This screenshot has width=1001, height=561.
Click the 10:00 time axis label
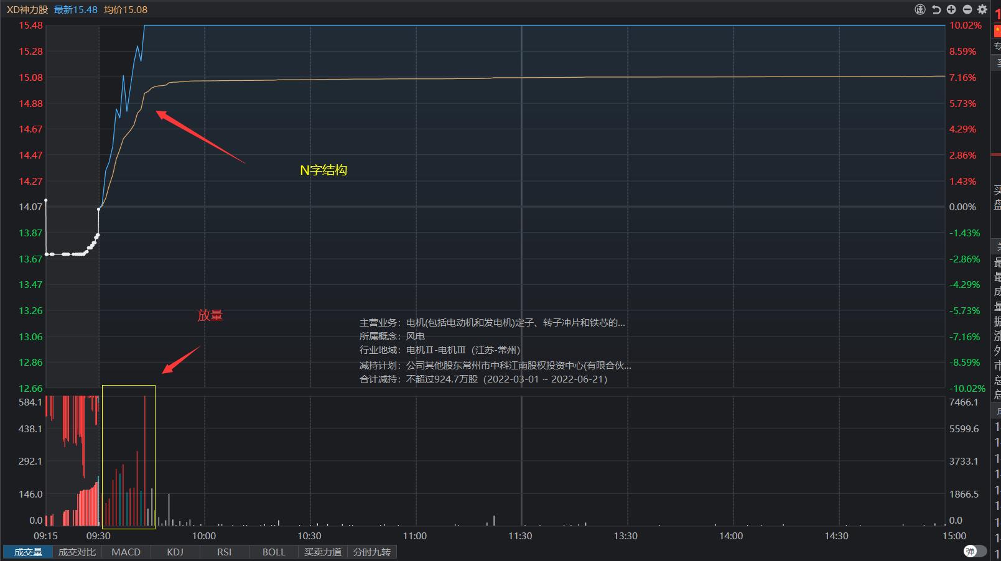203,536
